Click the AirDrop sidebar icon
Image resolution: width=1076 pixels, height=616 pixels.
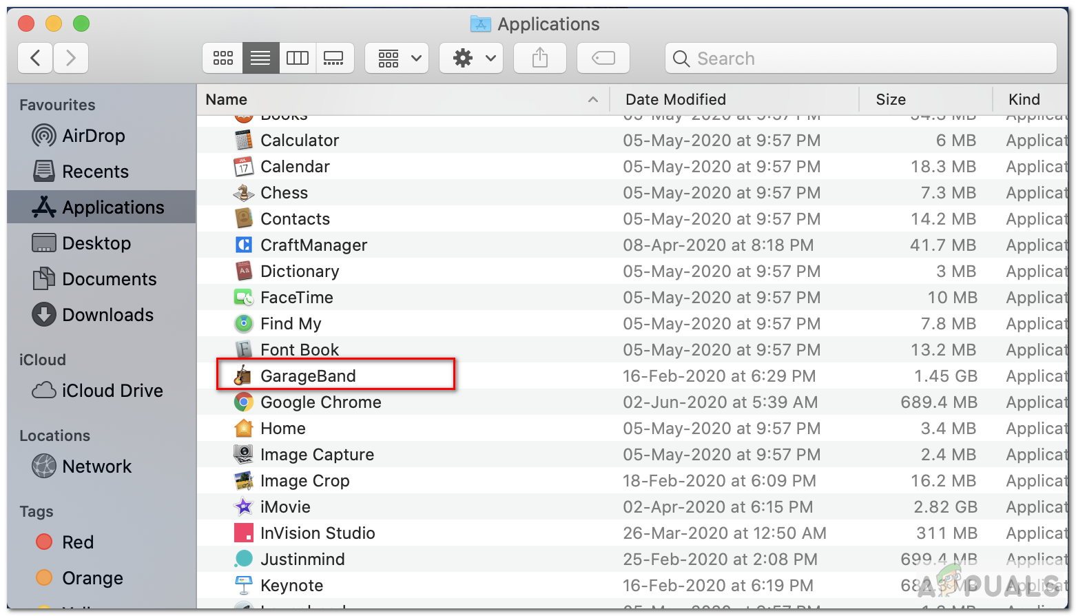(44, 136)
